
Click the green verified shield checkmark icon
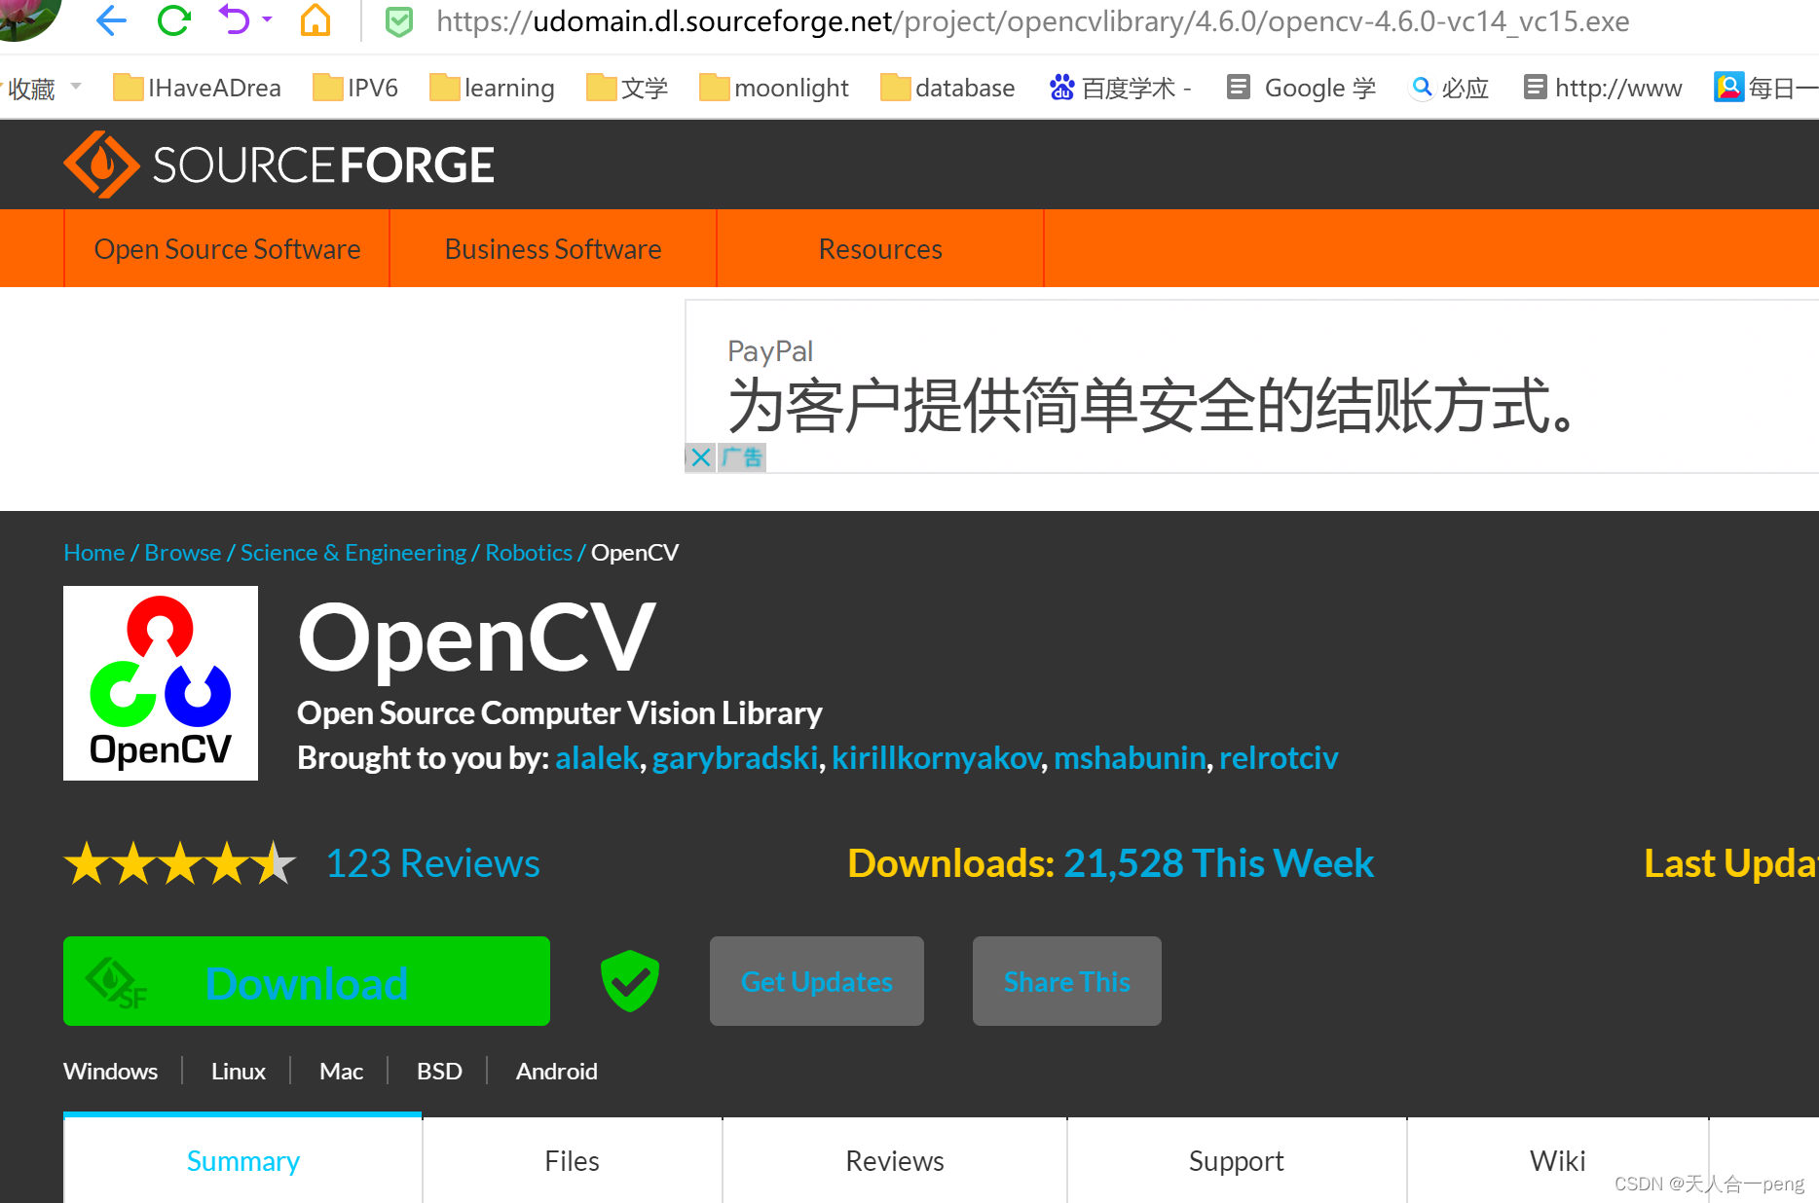click(630, 981)
